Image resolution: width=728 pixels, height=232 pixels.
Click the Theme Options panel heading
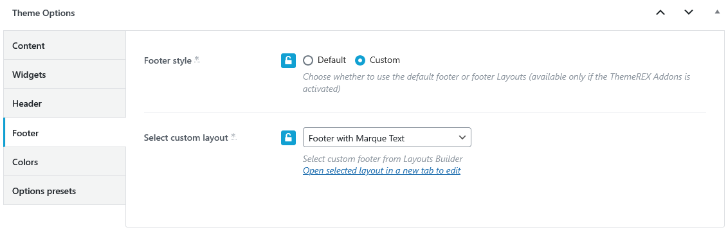[44, 13]
